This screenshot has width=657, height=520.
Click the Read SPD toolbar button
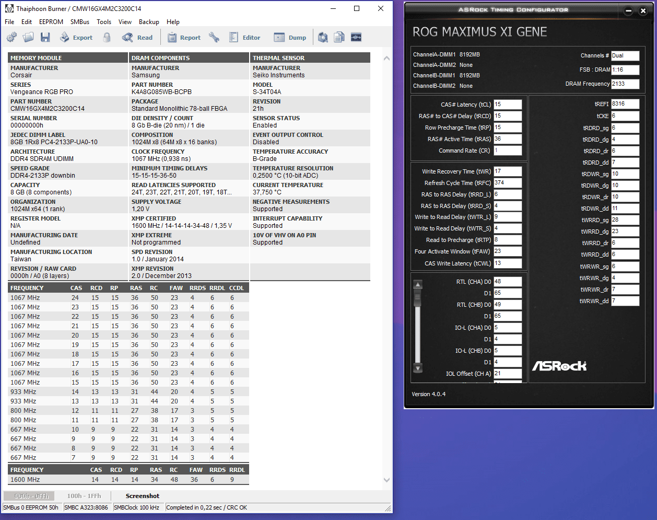[x=137, y=37]
